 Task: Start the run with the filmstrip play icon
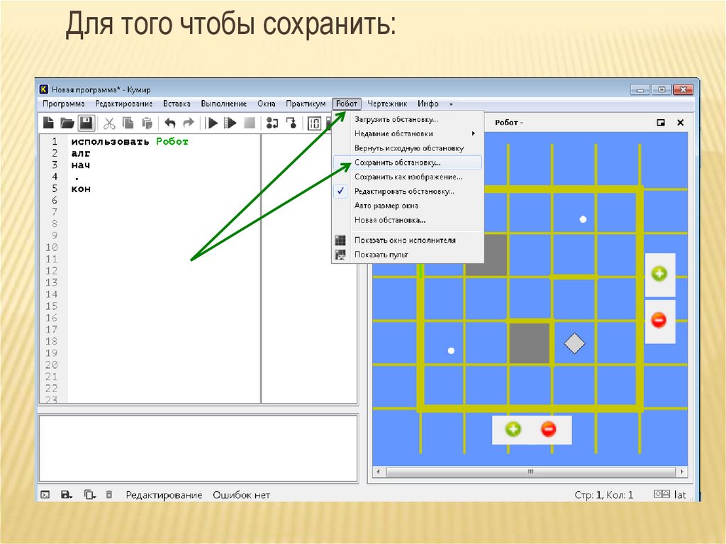(230, 123)
